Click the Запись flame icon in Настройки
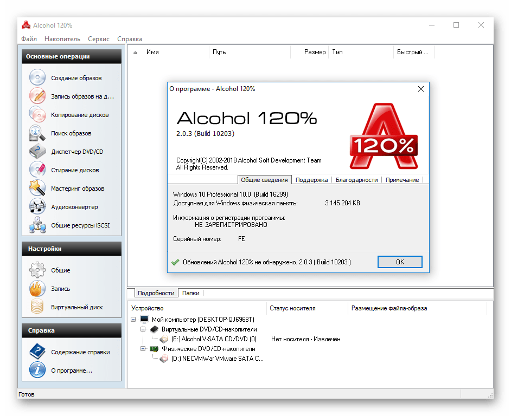 37,288
